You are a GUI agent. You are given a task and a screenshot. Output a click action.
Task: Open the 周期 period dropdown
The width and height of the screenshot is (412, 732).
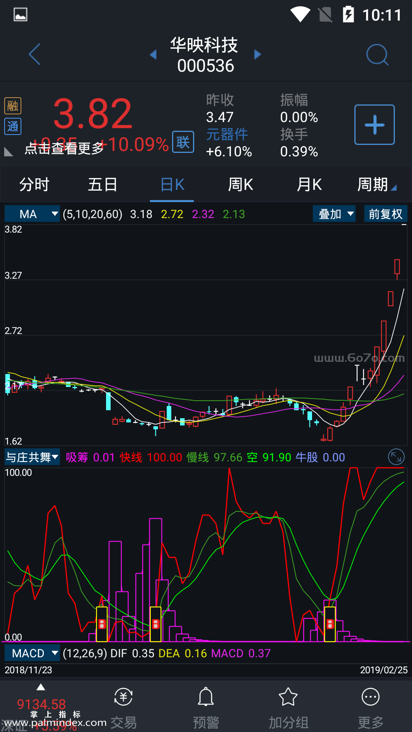pos(377,185)
